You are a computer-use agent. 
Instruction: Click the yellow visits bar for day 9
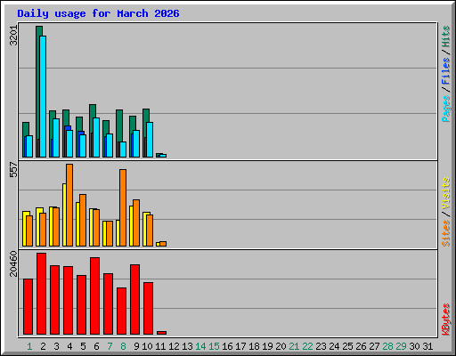click(x=131, y=226)
